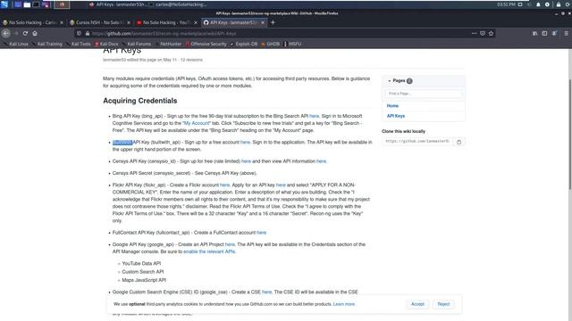Open the Firefox Library icon
Viewport: 572px width, 321px height.
coord(534,33)
